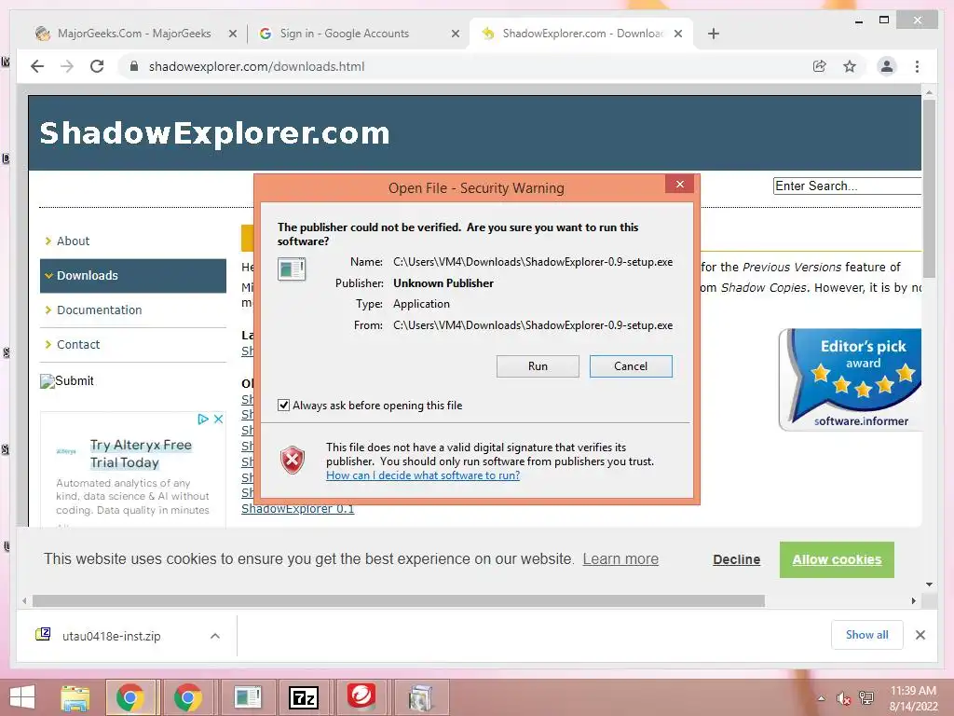Click the address bar URL
This screenshot has height=716, width=954.
[x=256, y=66]
